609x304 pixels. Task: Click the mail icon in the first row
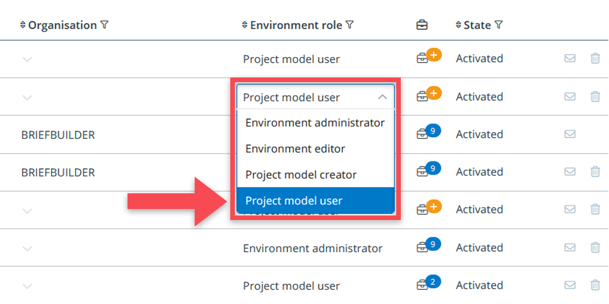point(569,58)
